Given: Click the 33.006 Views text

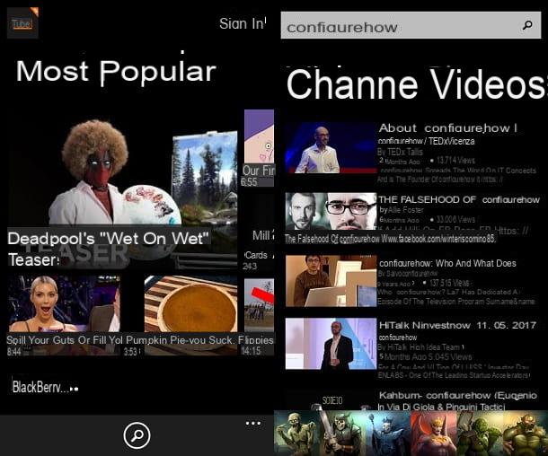Looking at the screenshot, I should [x=455, y=219].
